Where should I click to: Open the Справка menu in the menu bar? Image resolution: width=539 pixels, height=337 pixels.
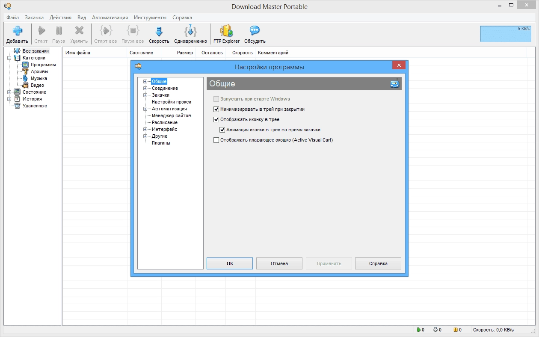[182, 18]
